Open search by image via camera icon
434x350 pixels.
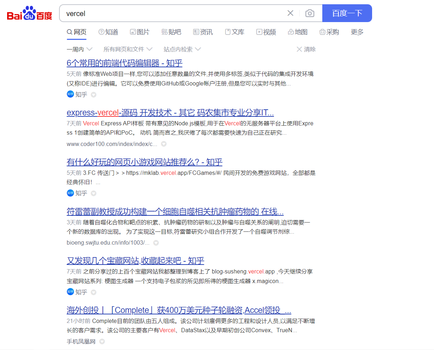click(x=309, y=13)
